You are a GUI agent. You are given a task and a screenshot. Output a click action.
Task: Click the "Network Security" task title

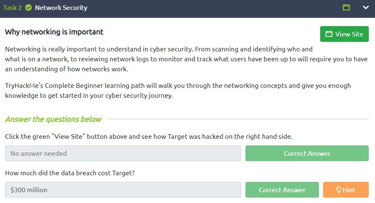[61, 7]
